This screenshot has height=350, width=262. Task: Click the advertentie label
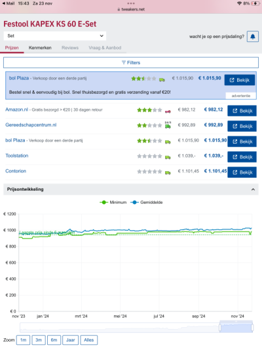click(x=241, y=96)
